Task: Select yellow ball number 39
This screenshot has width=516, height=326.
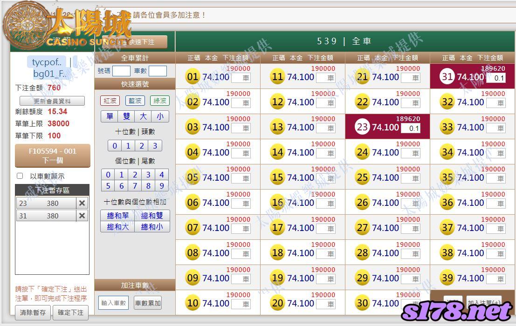Action: (x=447, y=278)
